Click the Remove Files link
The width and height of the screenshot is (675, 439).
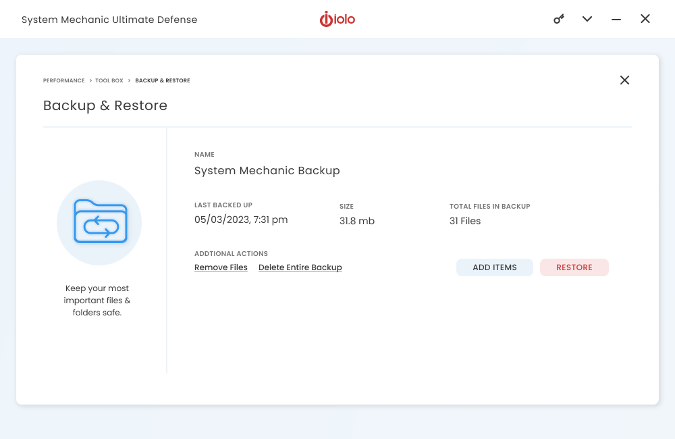coord(221,267)
